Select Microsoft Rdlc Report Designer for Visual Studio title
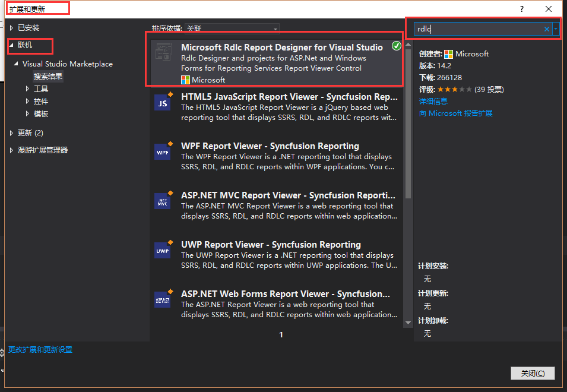 pyautogui.click(x=282, y=48)
